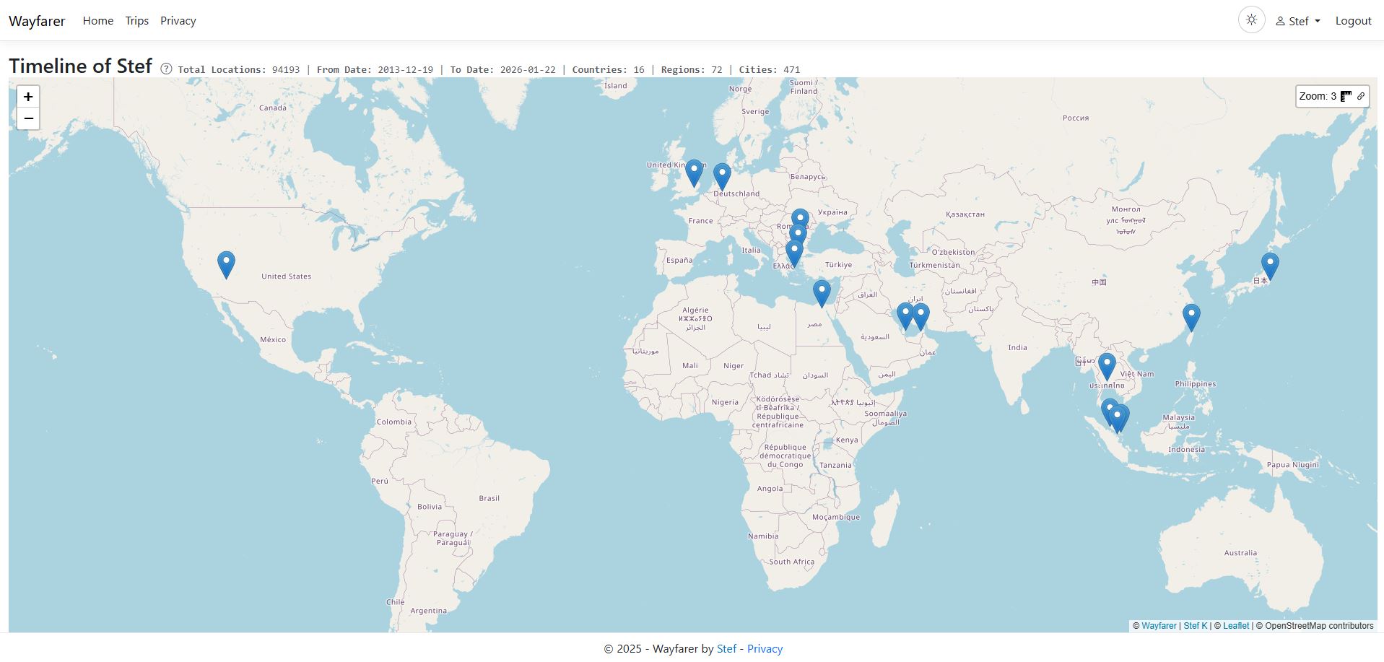Select the map marker in the United States
The width and height of the screenshot is (1384, 662).
click(x=226, y=265)
